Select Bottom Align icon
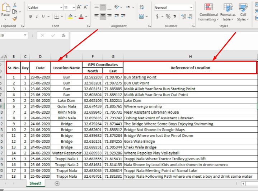This screenshot has height=191, width=258. (109, 8)
